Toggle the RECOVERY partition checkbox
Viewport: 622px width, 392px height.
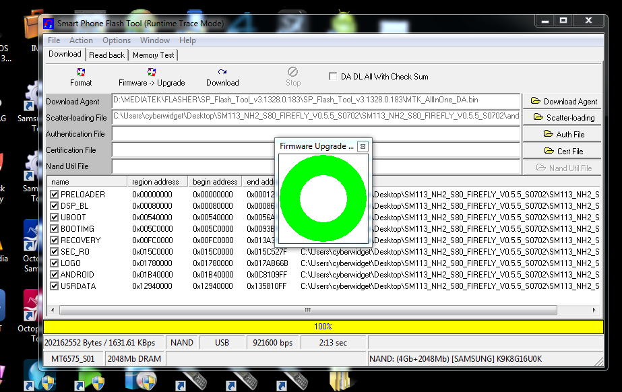point(55,240)
